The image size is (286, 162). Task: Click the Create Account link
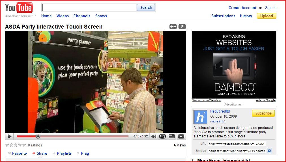(242, 8)
